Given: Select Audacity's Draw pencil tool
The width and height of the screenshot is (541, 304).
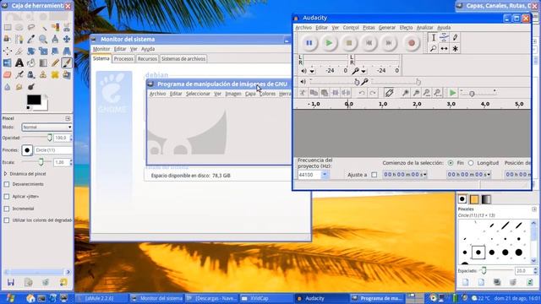Looking at the screenshot, I should click(x=455, y=37).
